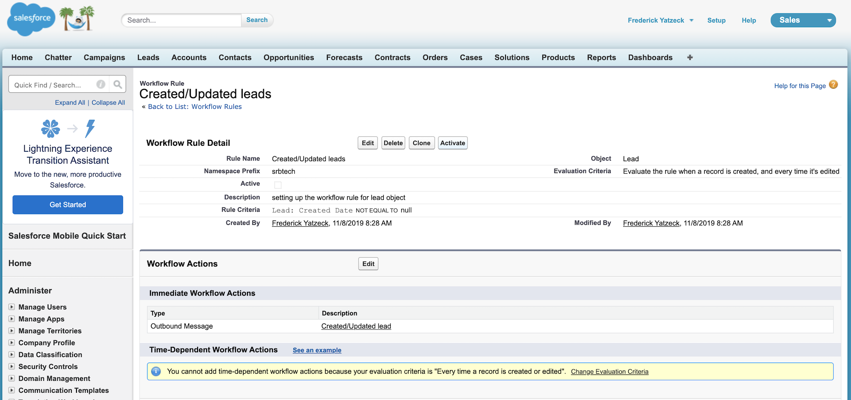Open the Help link in the header
Screen dimensions: 851x400
point(749,20)
